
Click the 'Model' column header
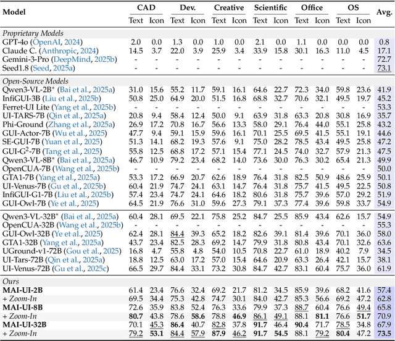[x=14, y=12]
